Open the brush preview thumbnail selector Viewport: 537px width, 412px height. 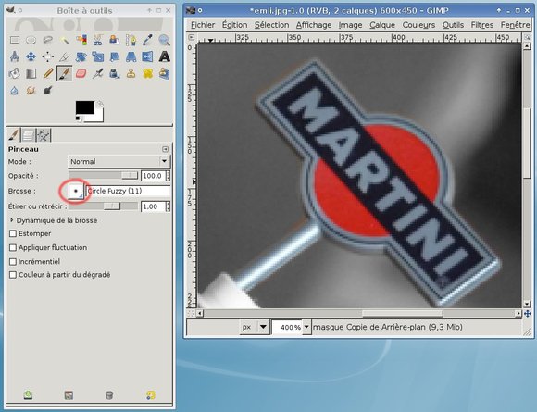pos(76,191)
